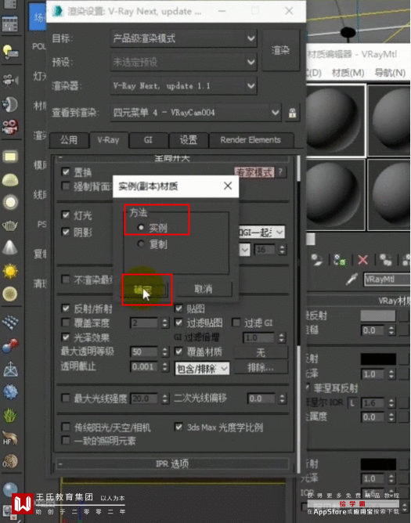Click the assign material to selection icon
Screen dimensions: 411x523
(x=341, y=259)
